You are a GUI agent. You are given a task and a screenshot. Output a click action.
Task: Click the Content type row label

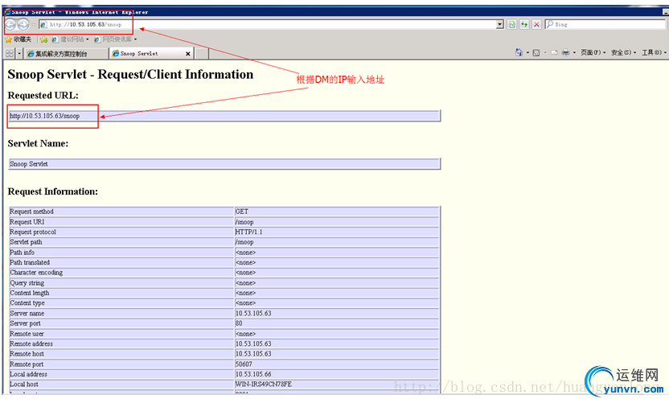pyautogui.click(x=27, y=303)
